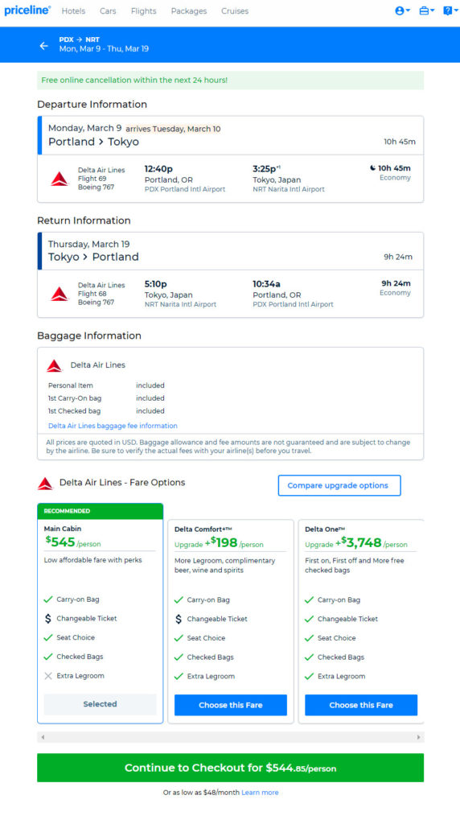Open the Cruises menu item
Screen dimensions: 460x824
click(235, 11)
